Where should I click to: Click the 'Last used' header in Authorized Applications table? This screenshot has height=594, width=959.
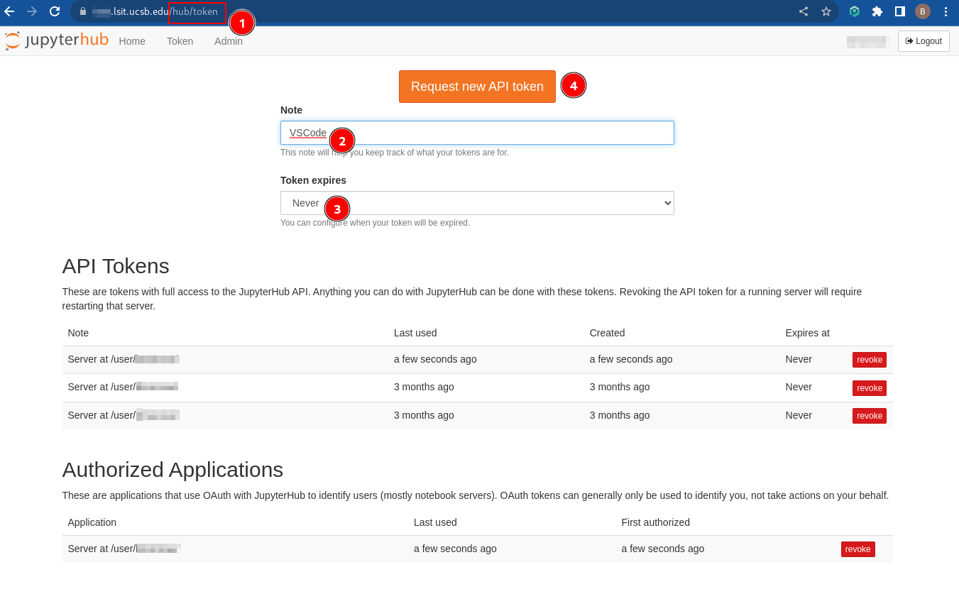[x=435, y=522]
